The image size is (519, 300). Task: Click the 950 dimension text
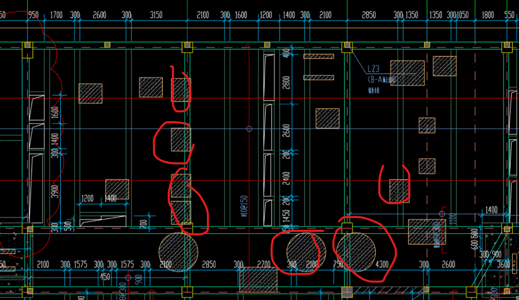[33, 15]
